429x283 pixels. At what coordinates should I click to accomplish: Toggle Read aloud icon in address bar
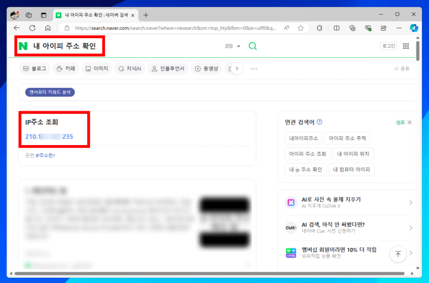click(286, 28)
